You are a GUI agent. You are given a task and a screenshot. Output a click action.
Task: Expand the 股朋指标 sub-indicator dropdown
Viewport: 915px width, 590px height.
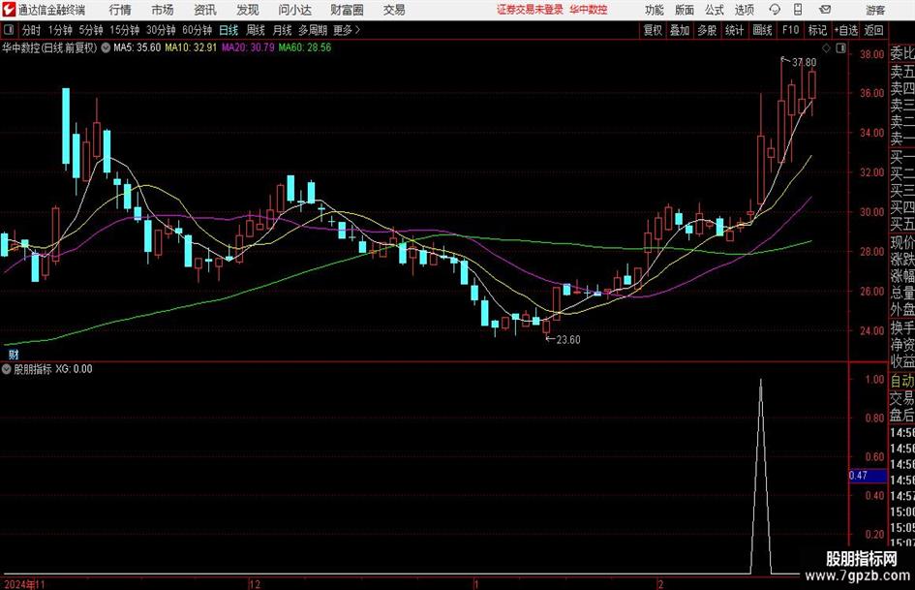coord(7,368)
